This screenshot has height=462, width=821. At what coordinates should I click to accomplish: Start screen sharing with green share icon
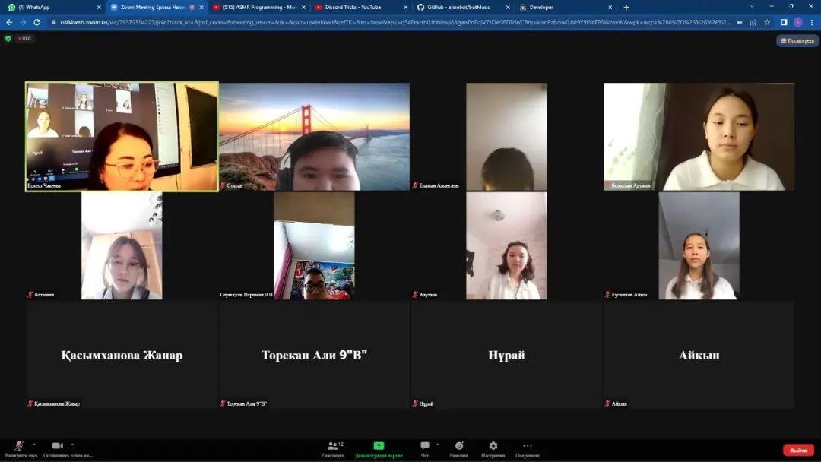379,446
